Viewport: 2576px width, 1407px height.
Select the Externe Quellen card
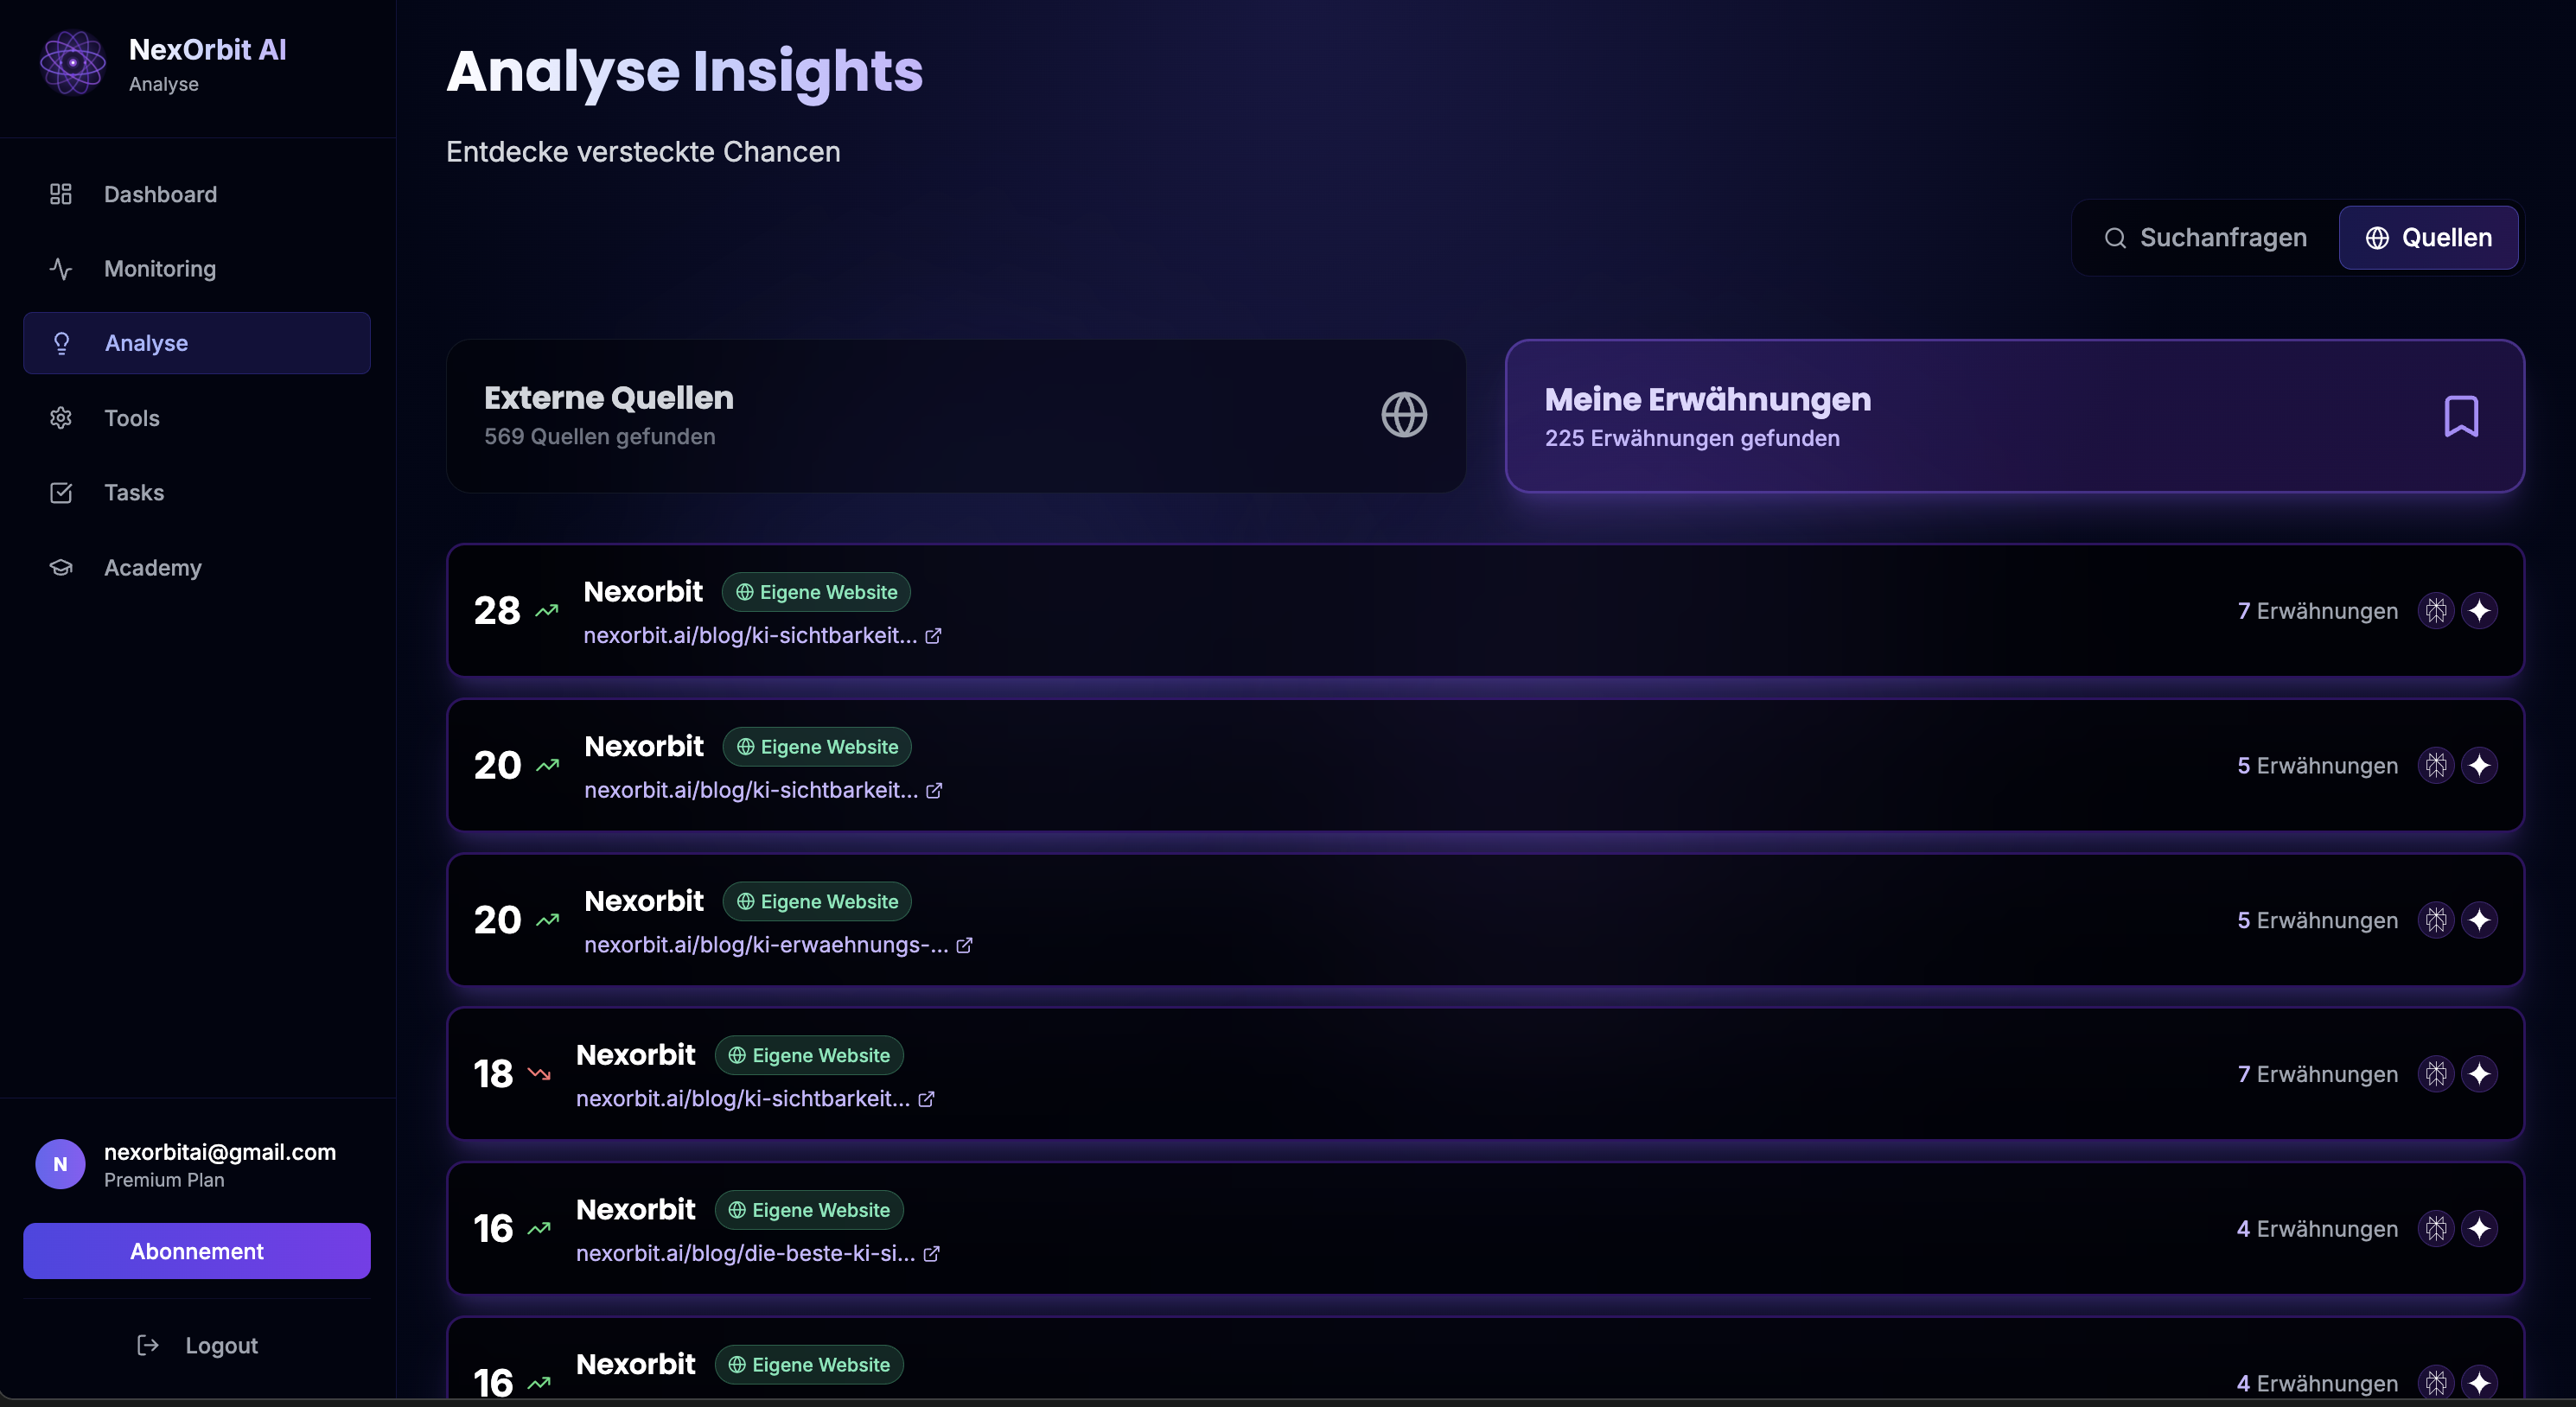[x=955, y=416]
